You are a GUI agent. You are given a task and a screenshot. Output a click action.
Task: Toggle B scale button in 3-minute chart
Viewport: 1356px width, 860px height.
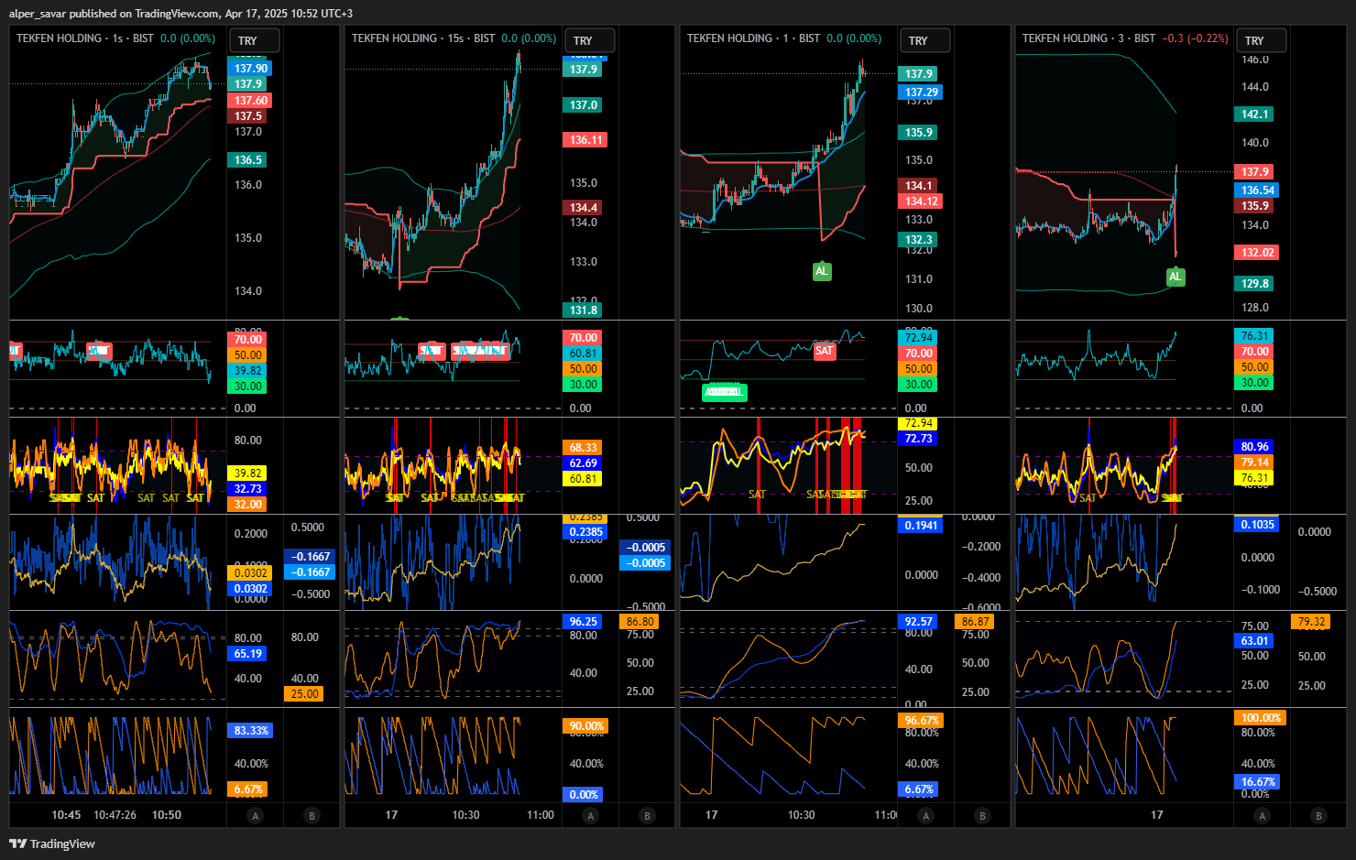pos(1318,815)
